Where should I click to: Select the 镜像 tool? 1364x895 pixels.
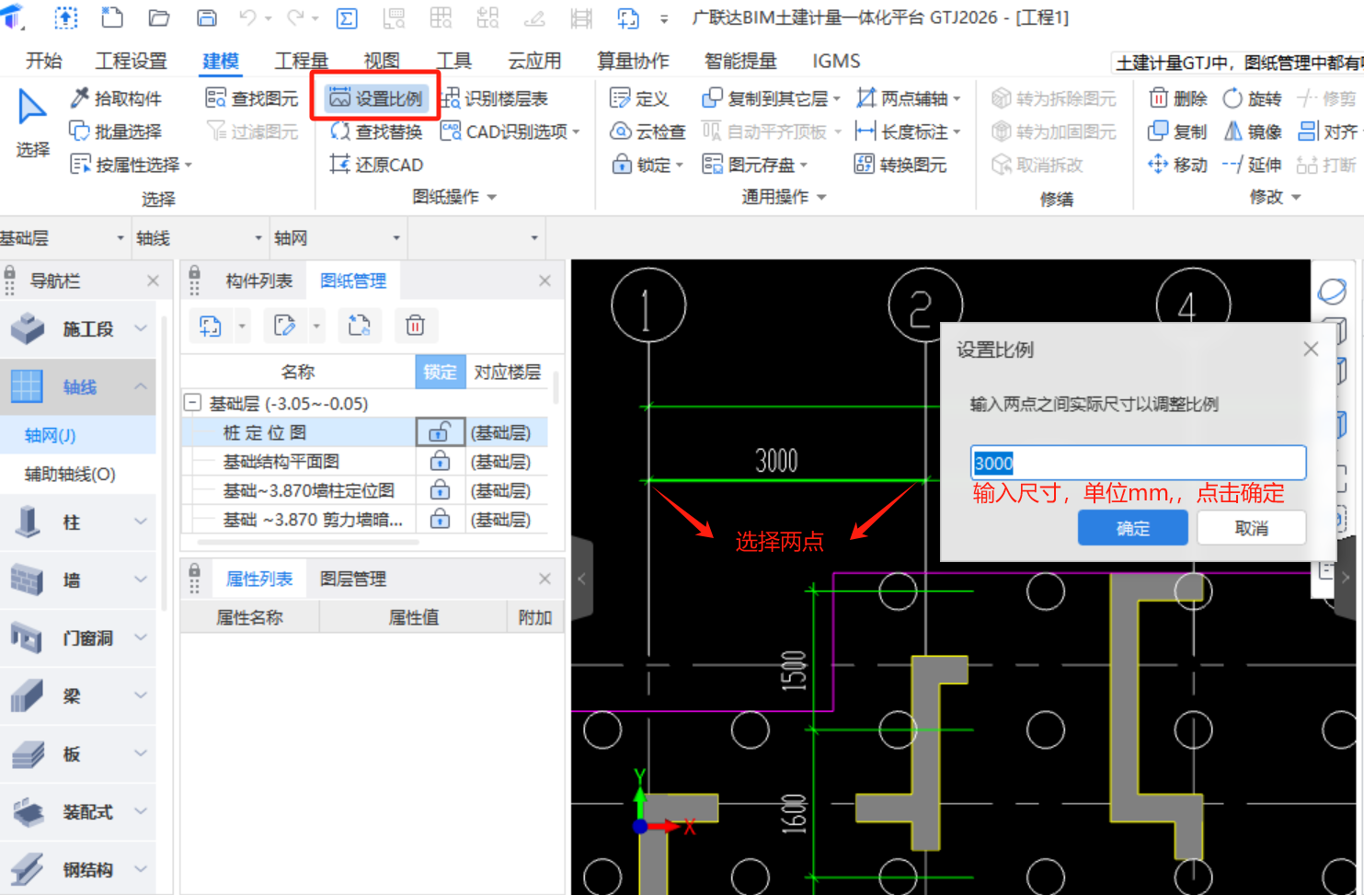(x=1252, y=132)
